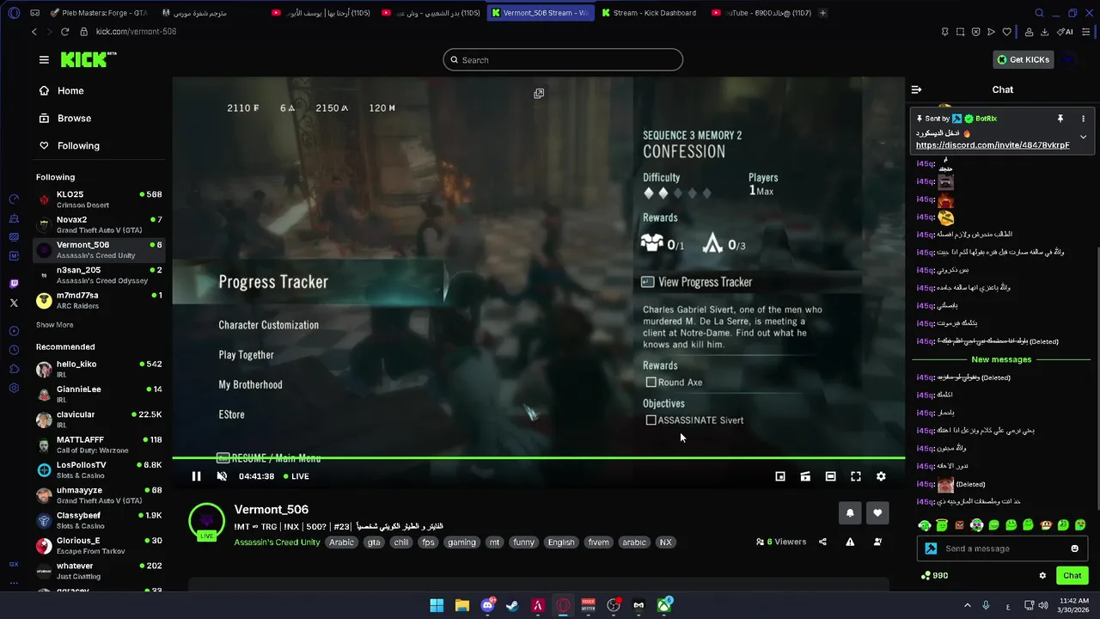Image resolution: width=1100 pixels, height=619 pixels.
Task: Unmute the stream audio
Action: tap(222, 476)
